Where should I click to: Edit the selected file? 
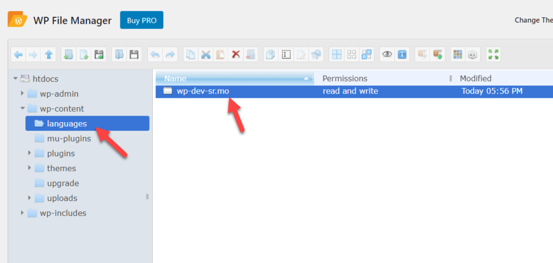point(301,55)
